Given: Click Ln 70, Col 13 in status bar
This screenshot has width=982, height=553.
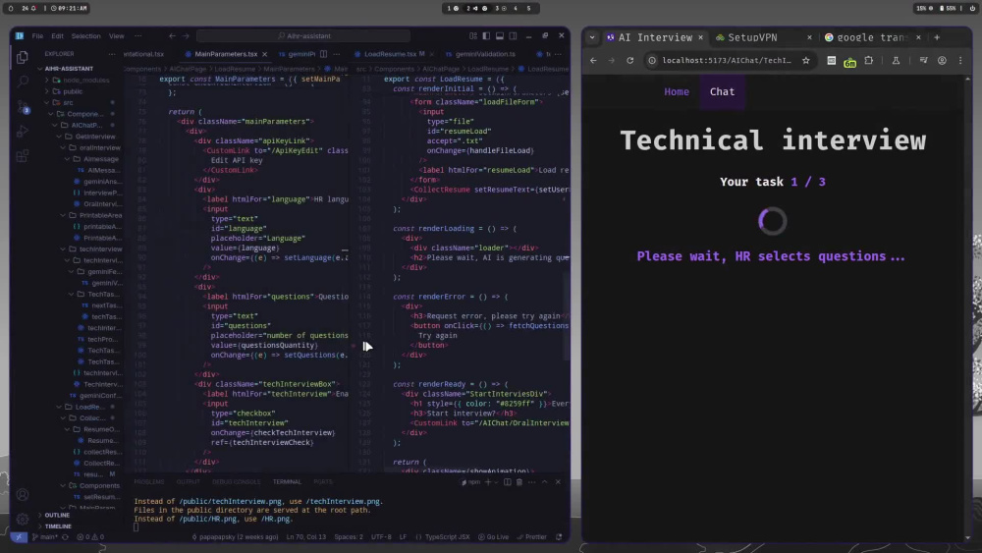Looking at the screenshot, I should [x=305, y=536].
